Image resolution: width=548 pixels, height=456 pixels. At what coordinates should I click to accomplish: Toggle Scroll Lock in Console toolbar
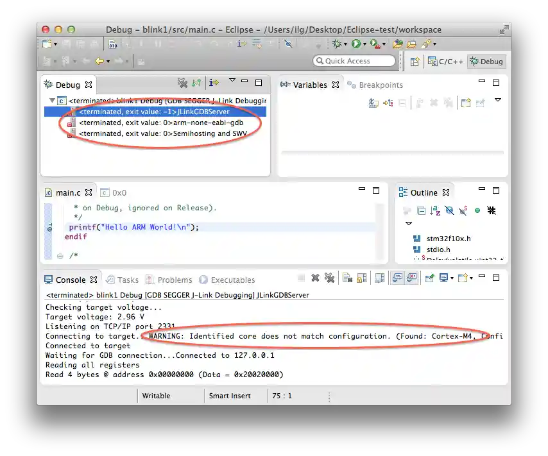point(363,278)
